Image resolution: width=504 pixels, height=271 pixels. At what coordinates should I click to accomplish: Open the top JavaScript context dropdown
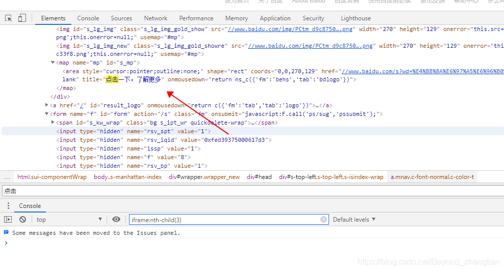point(69,220)
